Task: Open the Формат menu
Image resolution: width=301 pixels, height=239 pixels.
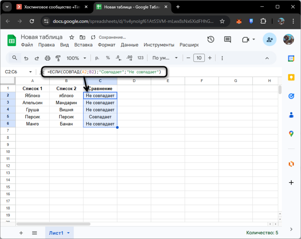Action: click(x=106, y=45)
